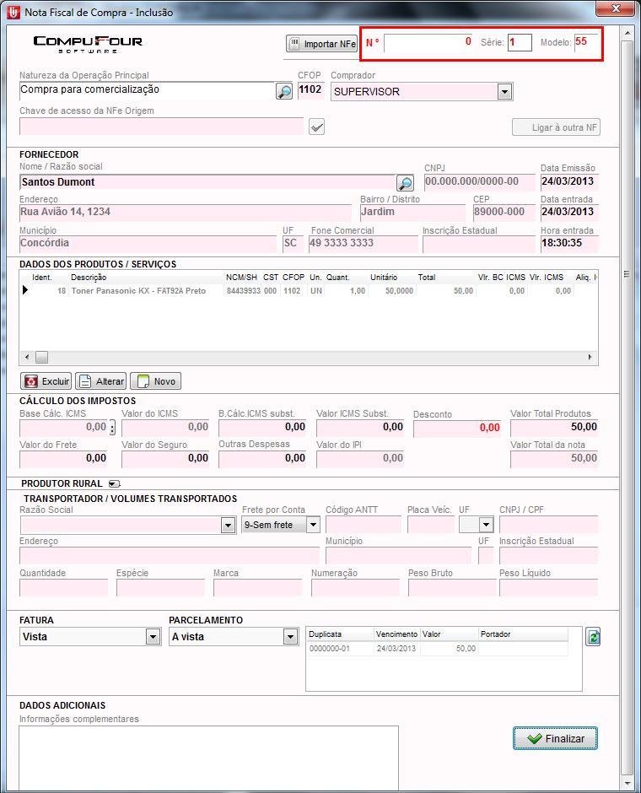Click the Importar NFe button

tap(322, 44)
